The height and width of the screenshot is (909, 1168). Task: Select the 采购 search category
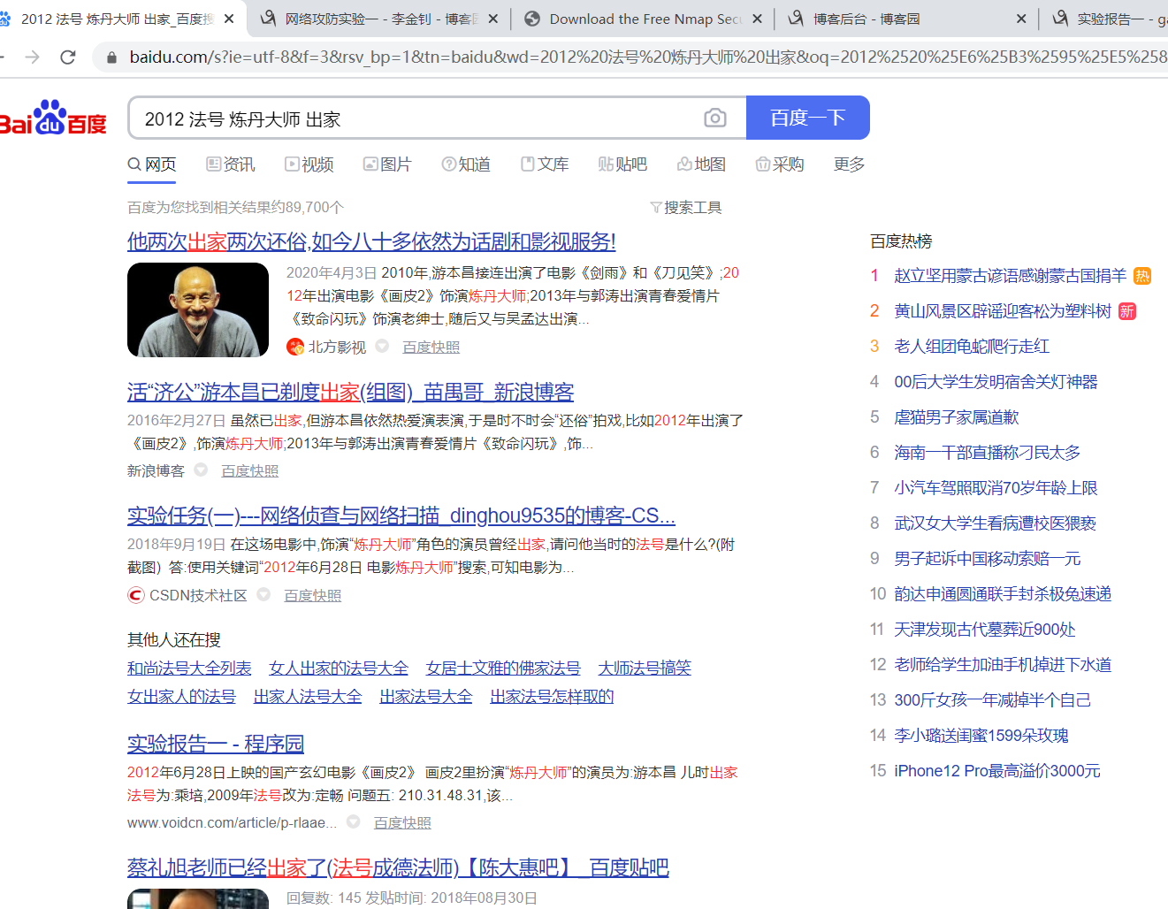pos(780,164)
